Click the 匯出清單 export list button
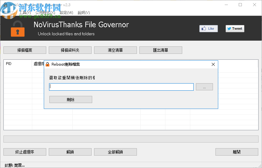Image resolution: width=262 pixels, height=168 pixels. click(x=161, y=50)
